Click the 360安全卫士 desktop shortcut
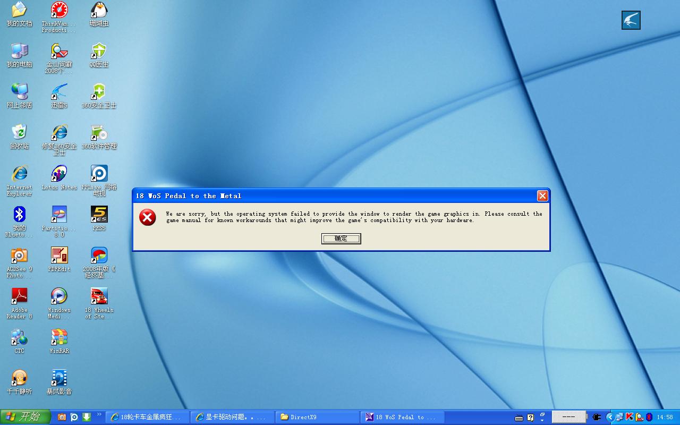Image resolution: width=680 pixels, height=425 pixels. pos(99,92)
